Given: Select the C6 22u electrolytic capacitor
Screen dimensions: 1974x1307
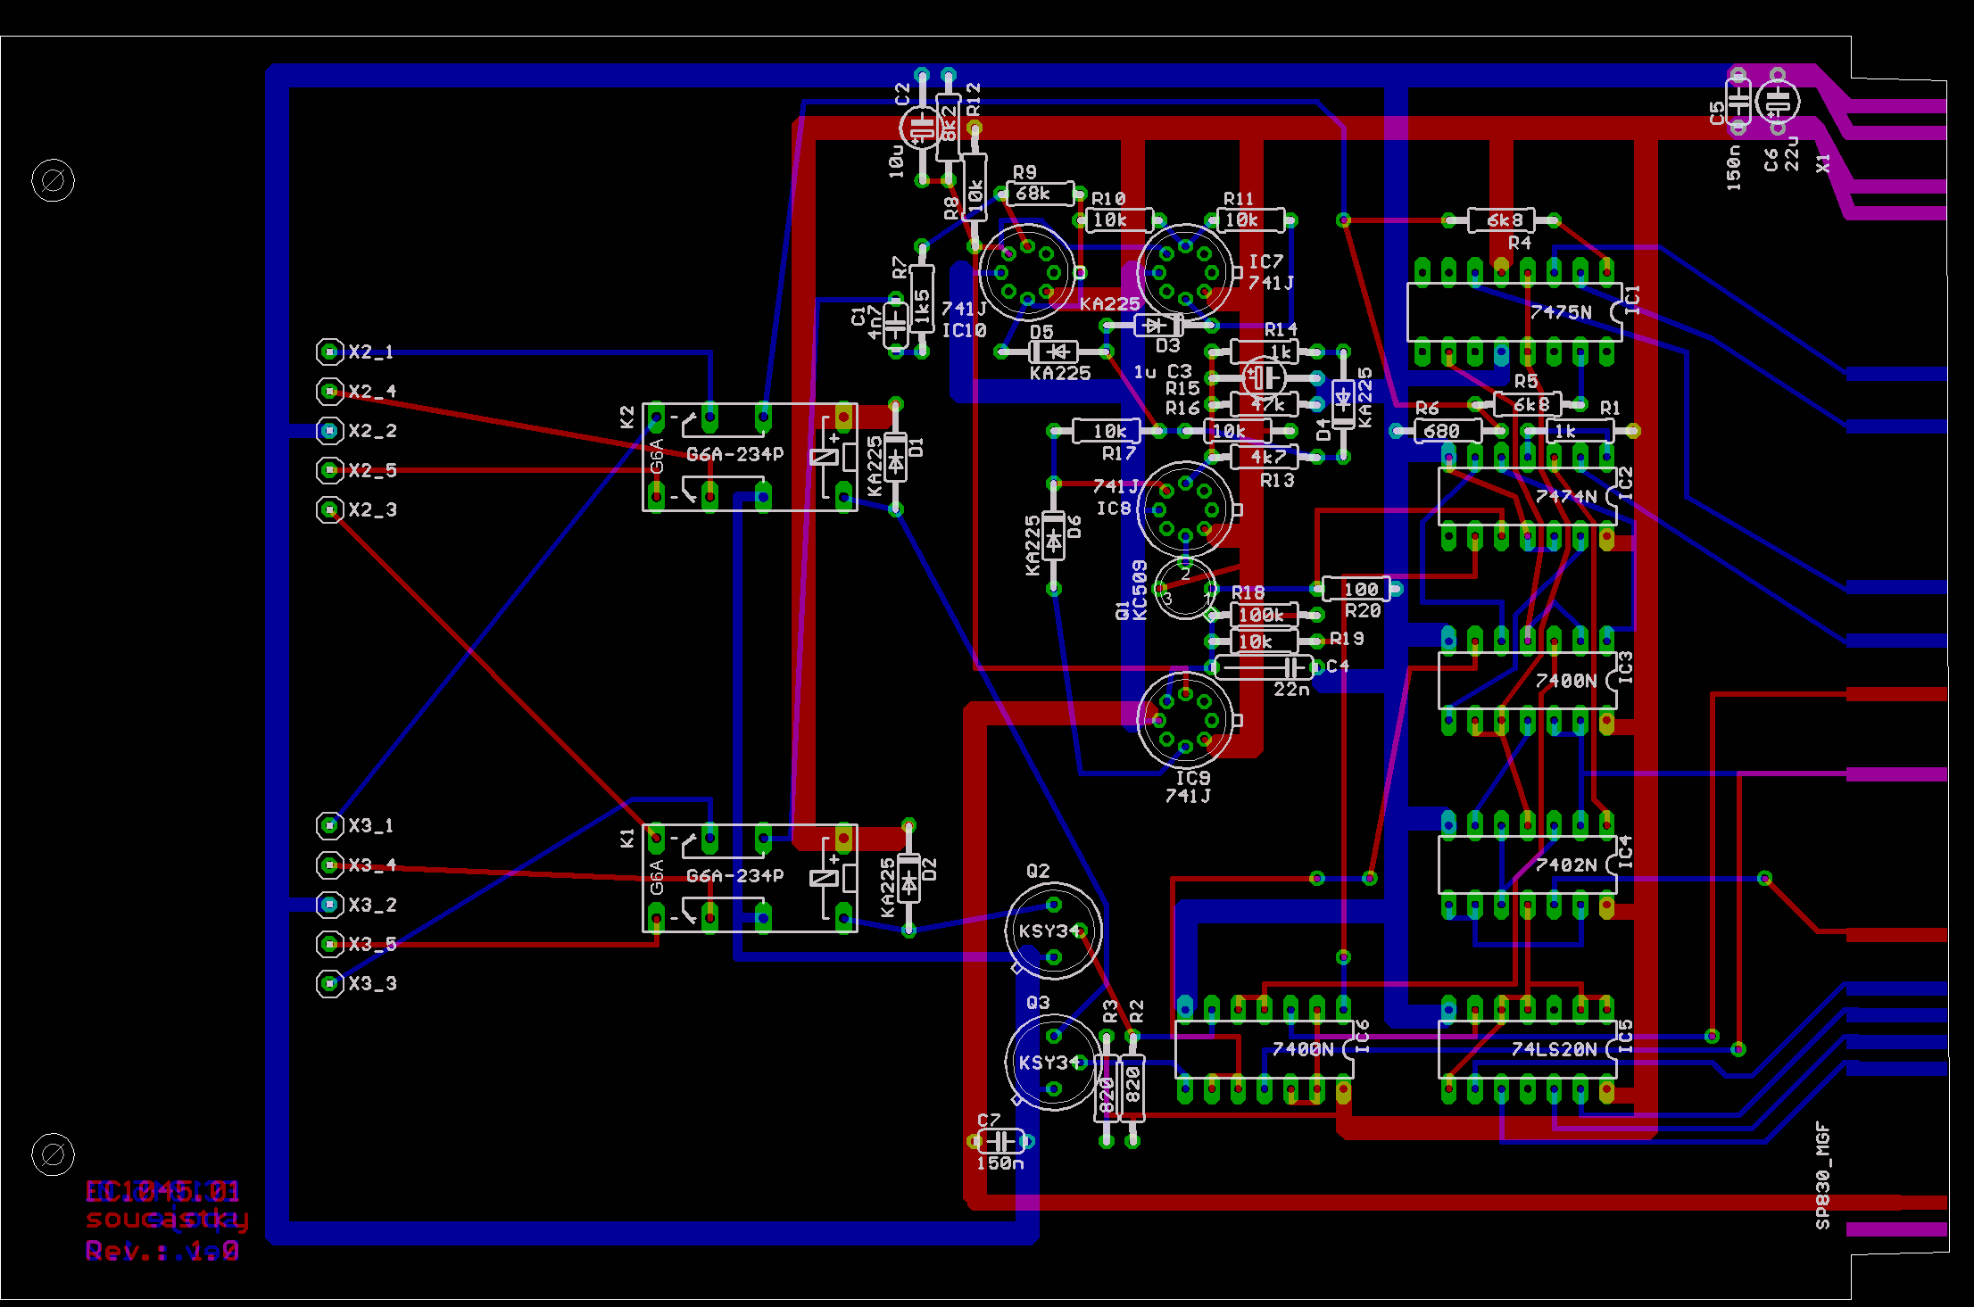Looking at the screenshot, I should [1777, 102].
